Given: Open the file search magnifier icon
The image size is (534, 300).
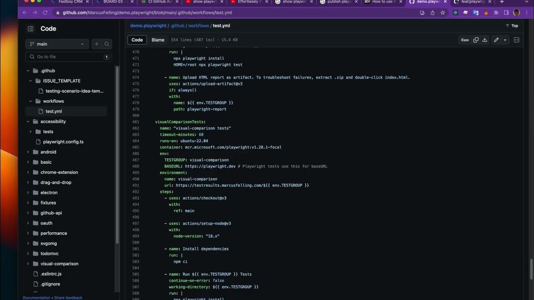Looking at the screenshot, I should tap(107, 44).
